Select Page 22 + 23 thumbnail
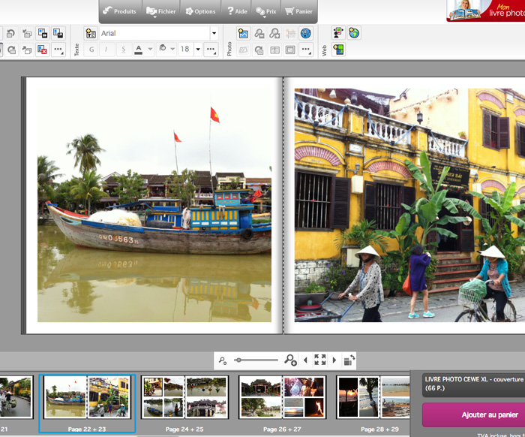Screen dimensions: 525x437 (87, 404)
